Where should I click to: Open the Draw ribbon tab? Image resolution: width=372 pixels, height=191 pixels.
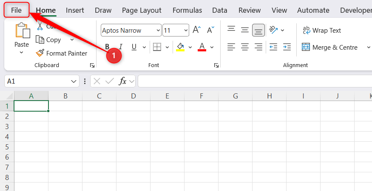(103, 11)
